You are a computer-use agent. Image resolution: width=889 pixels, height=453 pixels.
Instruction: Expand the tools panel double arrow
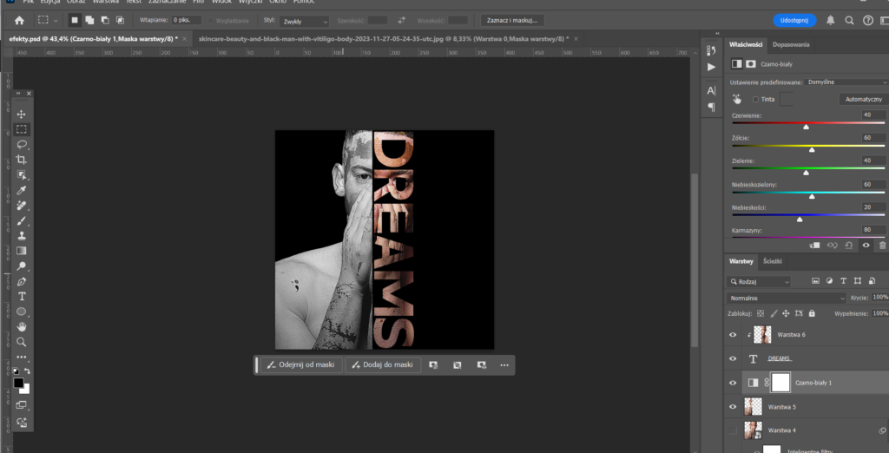[18, 93]
